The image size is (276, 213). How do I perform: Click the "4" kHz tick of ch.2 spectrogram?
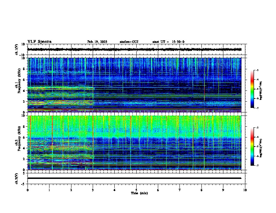(24, 148)
